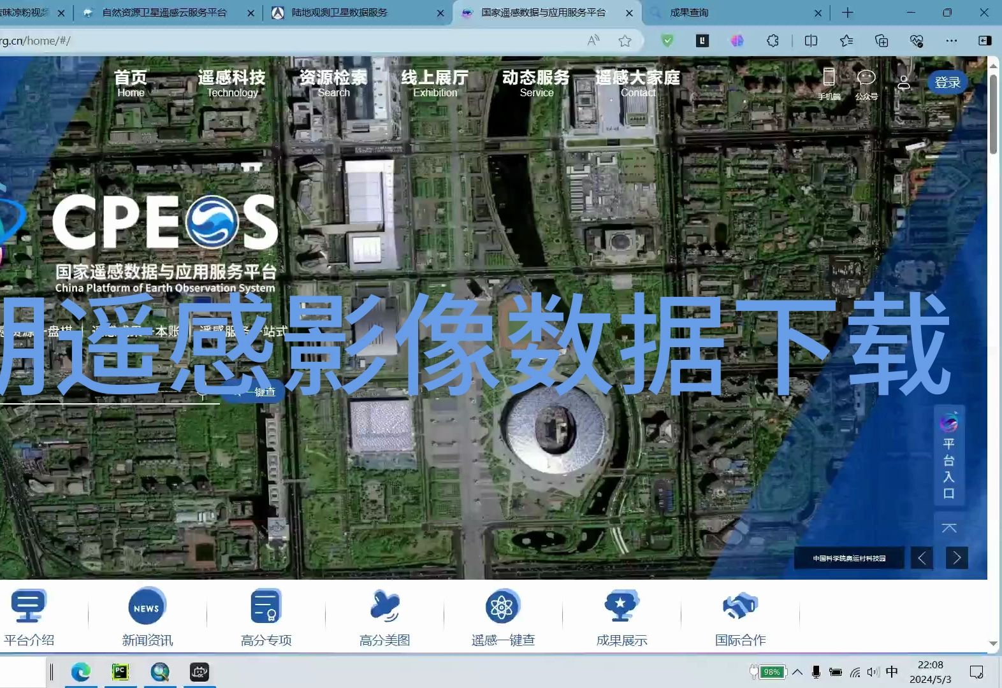Show hidden system tray icons
The height and width of the screenshot is (688, 1002).
pyautogui.click(x=797, y=671)
